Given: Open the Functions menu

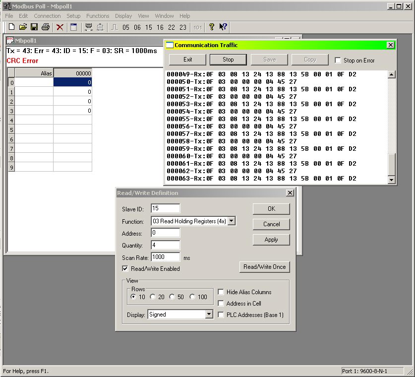Looking at the screenshot, I should [x=98, y=16].
